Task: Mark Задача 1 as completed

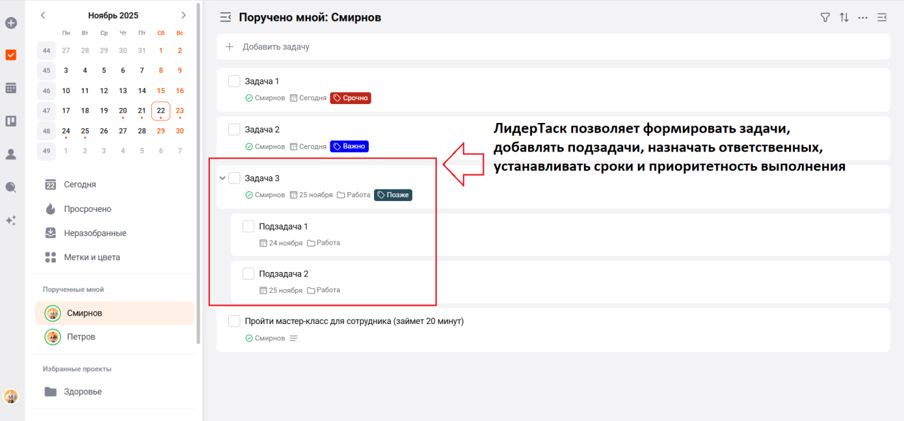Action: tap(234, 81)
